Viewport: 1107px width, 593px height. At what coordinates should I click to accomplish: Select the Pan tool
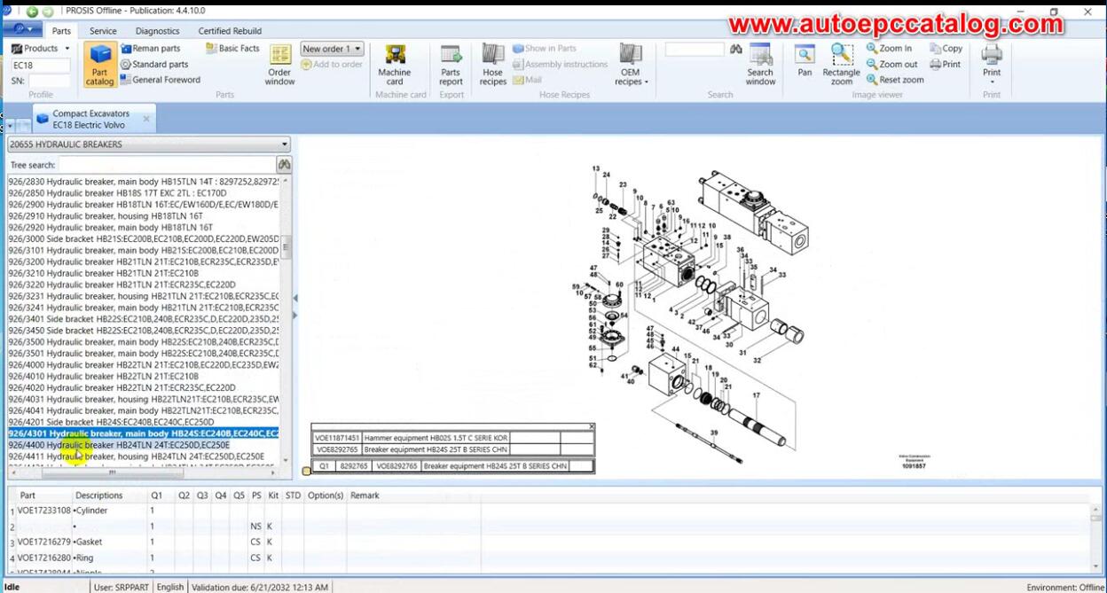805,61
